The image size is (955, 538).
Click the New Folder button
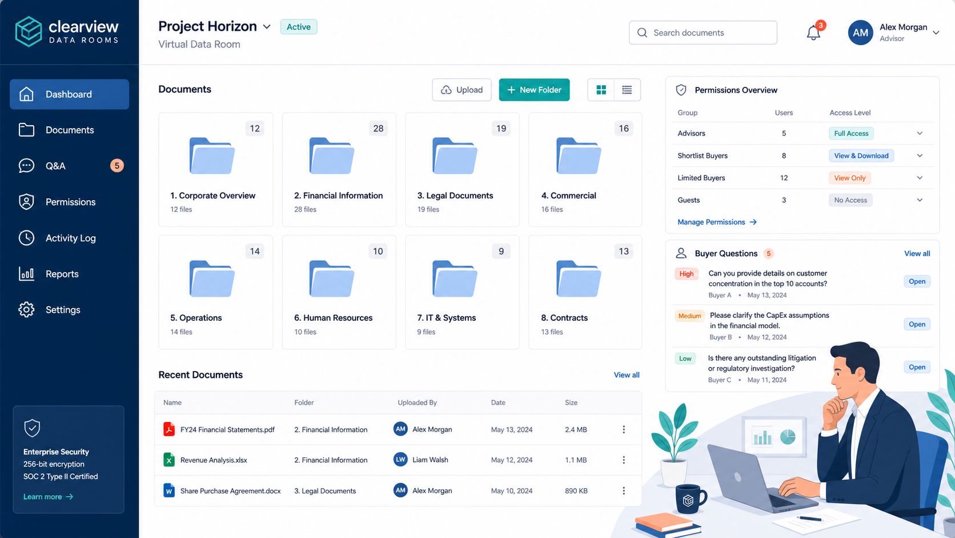point(534,90)
